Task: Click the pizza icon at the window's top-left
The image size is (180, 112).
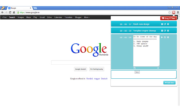Action: (x=3, y=8)
